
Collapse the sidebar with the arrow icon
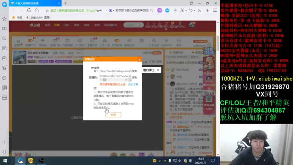(x=4, y=152)
